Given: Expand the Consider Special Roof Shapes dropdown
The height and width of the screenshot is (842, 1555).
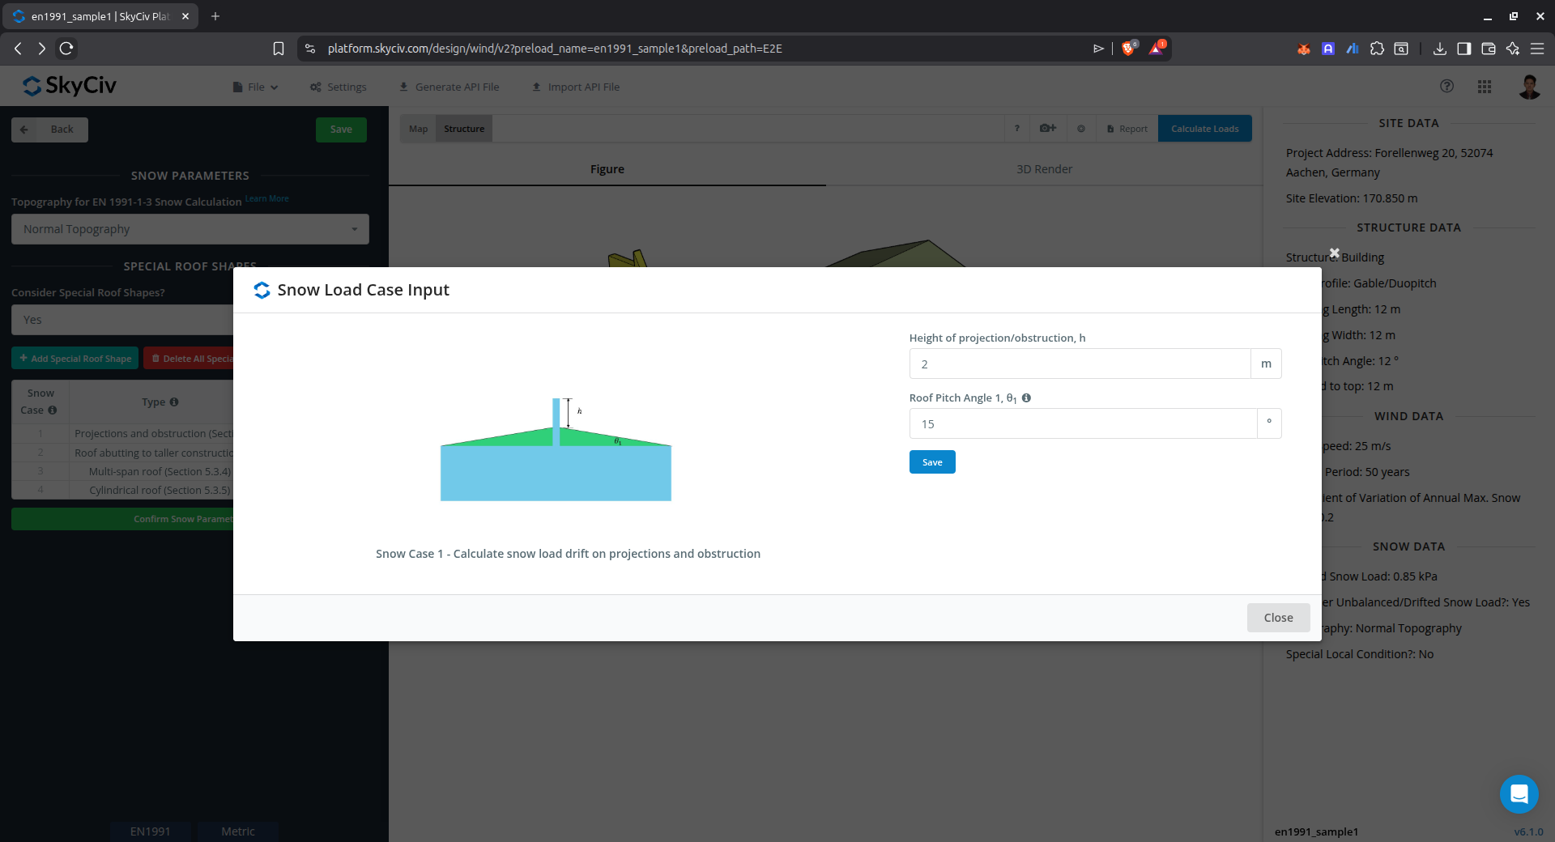Looking at the screenshot, I should [121, 320].
